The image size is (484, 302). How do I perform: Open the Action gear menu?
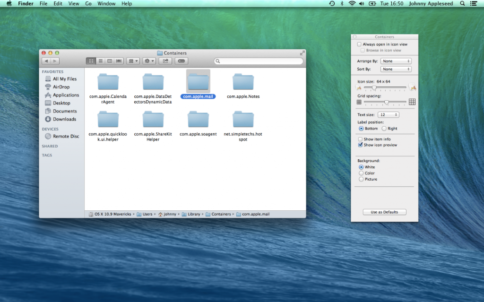pos(149,61)
